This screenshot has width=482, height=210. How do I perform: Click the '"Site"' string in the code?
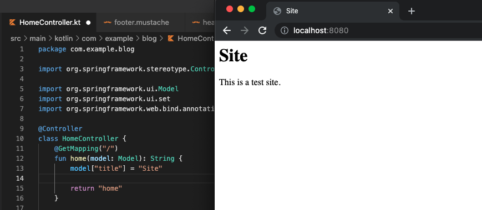(x=150, y=169)
